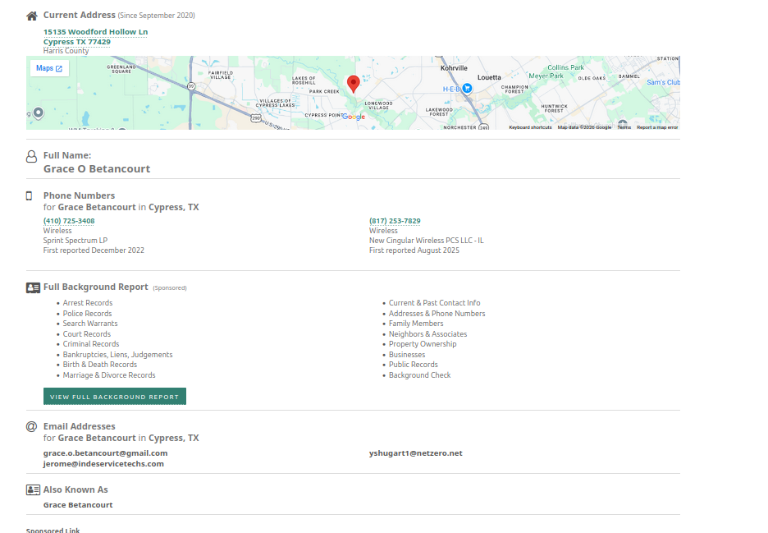Open the map Terms link

[x=624, y=127]
